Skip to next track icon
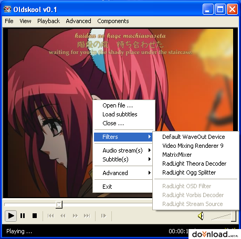 click(x=87, y=216)
